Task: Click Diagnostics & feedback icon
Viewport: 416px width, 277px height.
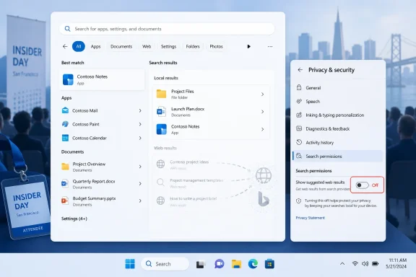Action: coord(299,128)
